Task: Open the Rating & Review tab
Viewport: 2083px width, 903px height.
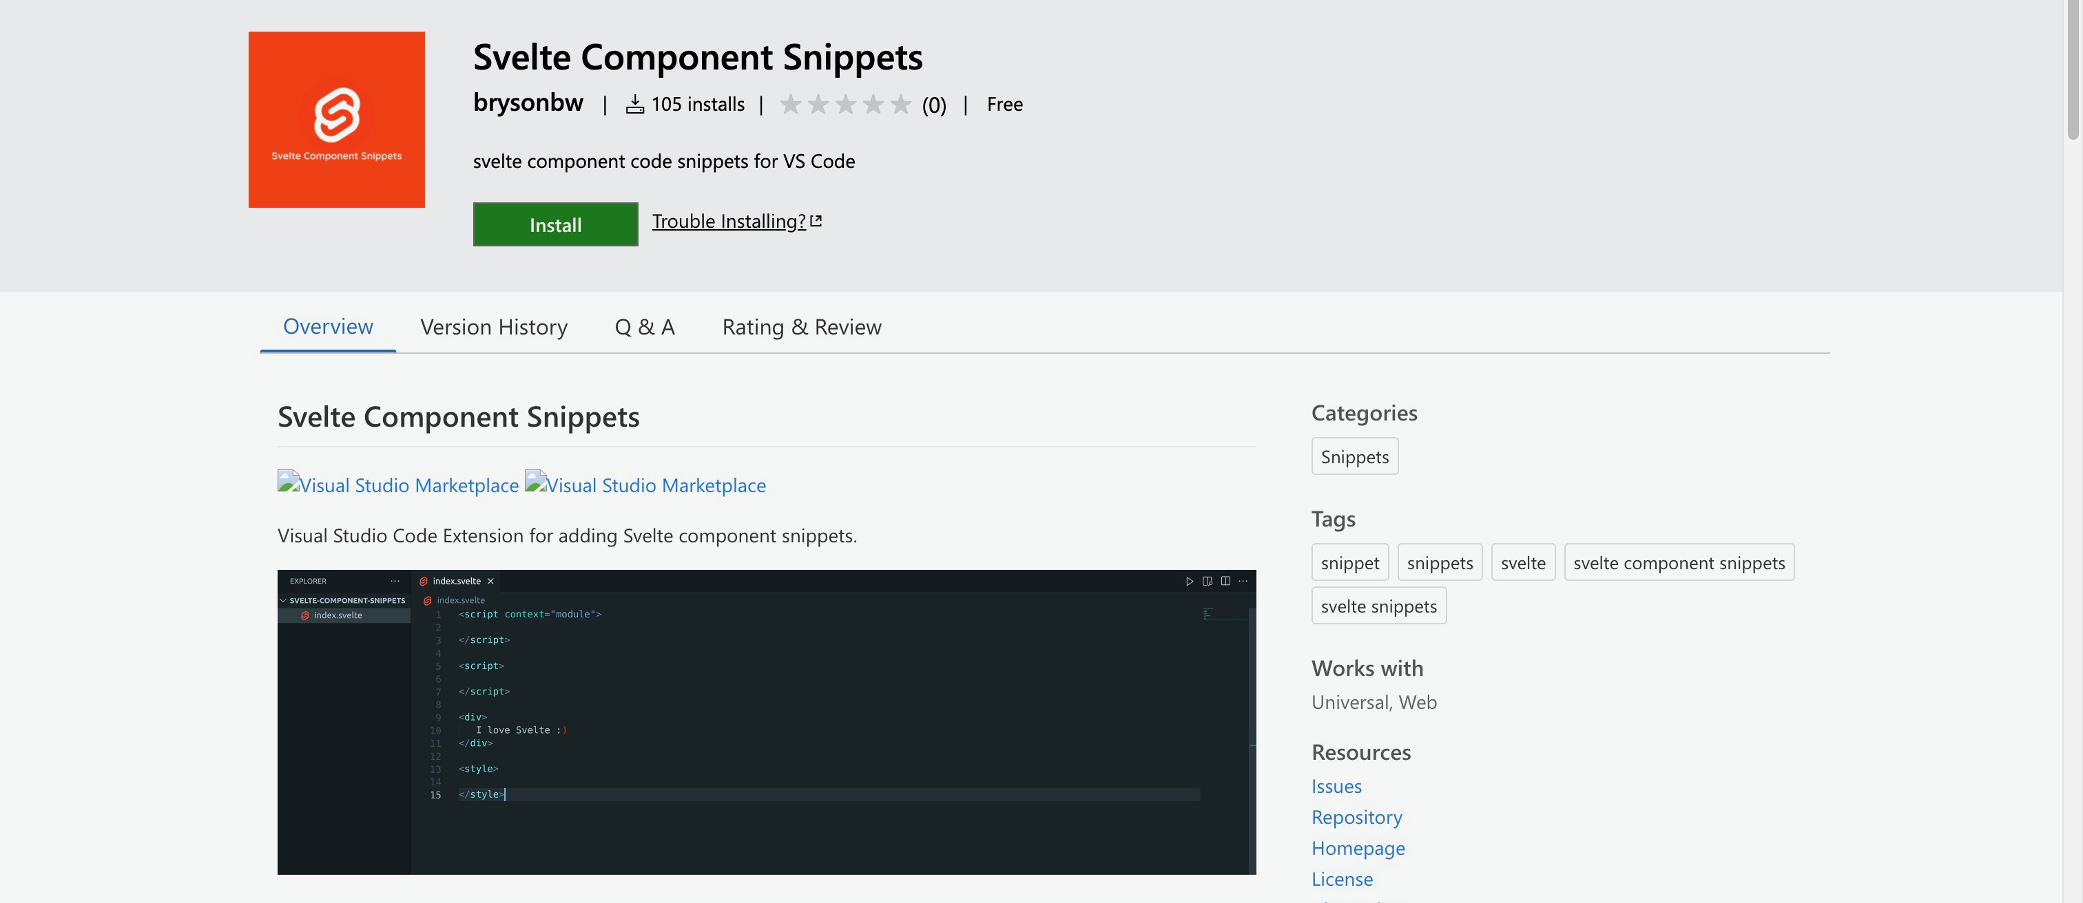Action: coord(801,327)
